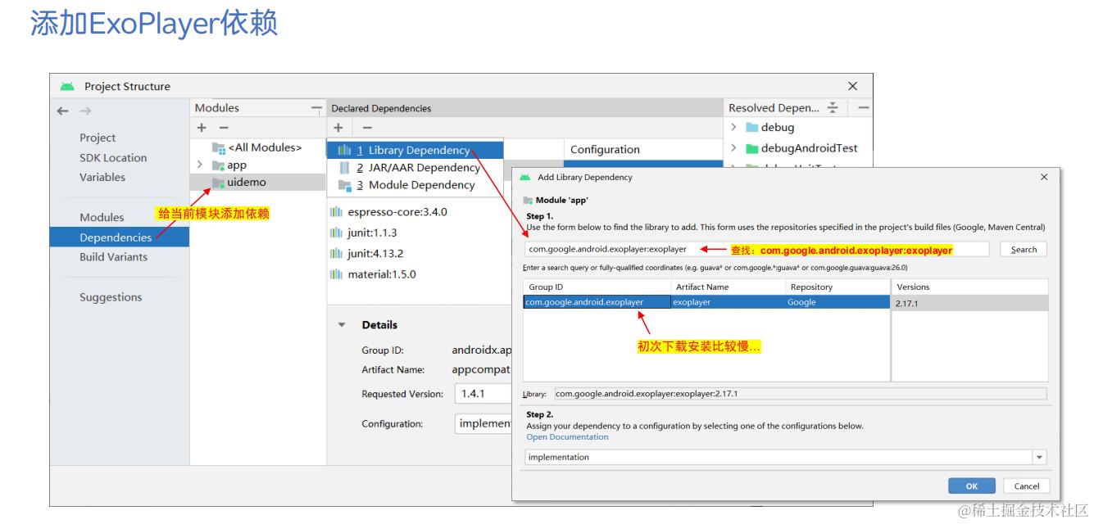Click the Resolved Dependencies filter icon
Image resolution: width=1094 pixels, height=524 pixels.
tap(833, 108)
